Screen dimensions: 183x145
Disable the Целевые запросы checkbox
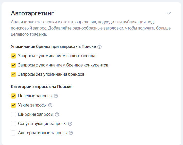click(x=13, y=96)
